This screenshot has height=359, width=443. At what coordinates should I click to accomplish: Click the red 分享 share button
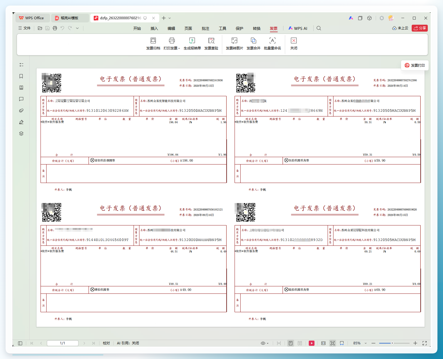(420, 28)
